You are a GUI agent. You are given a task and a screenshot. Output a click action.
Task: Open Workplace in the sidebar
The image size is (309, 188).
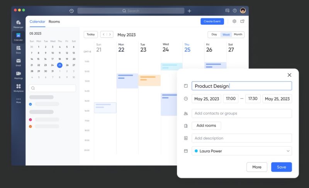pos(18,88)
